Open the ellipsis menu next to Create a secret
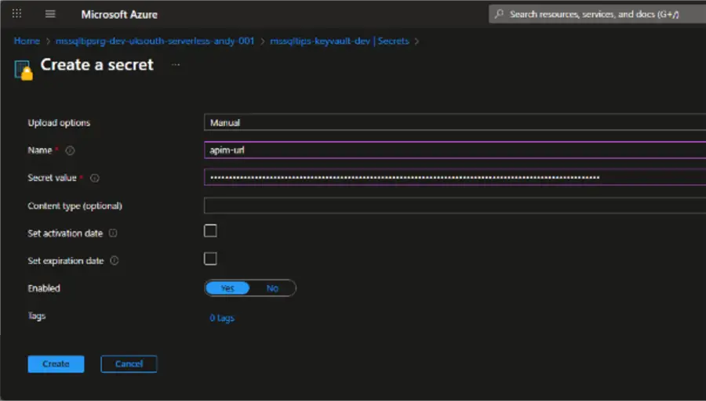The width and height of the screenshot is (706, 401). pyautogui.click(x=176, y=65)
